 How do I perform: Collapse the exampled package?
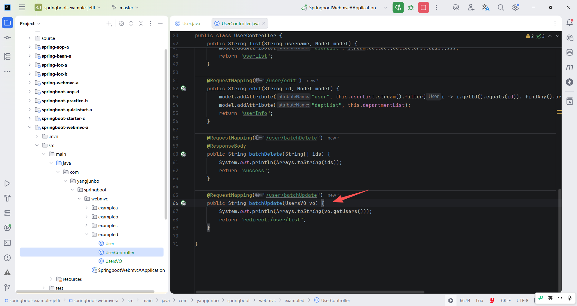point(86,234)
